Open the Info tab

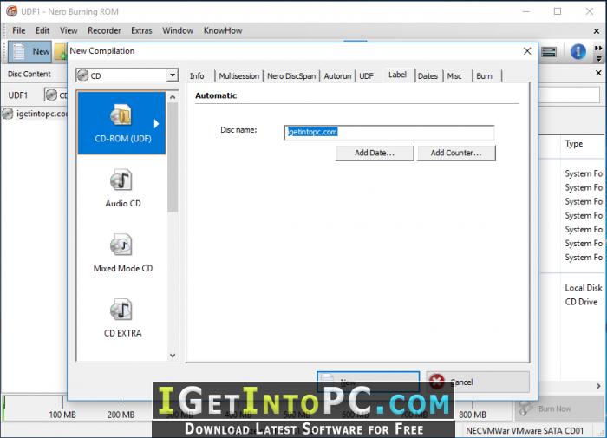(x=197, y=76)
